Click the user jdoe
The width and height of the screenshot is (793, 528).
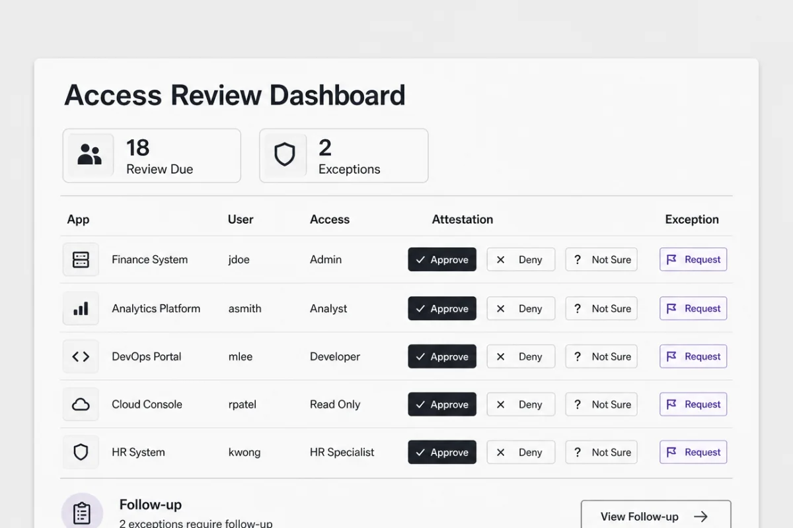point(239,259)
